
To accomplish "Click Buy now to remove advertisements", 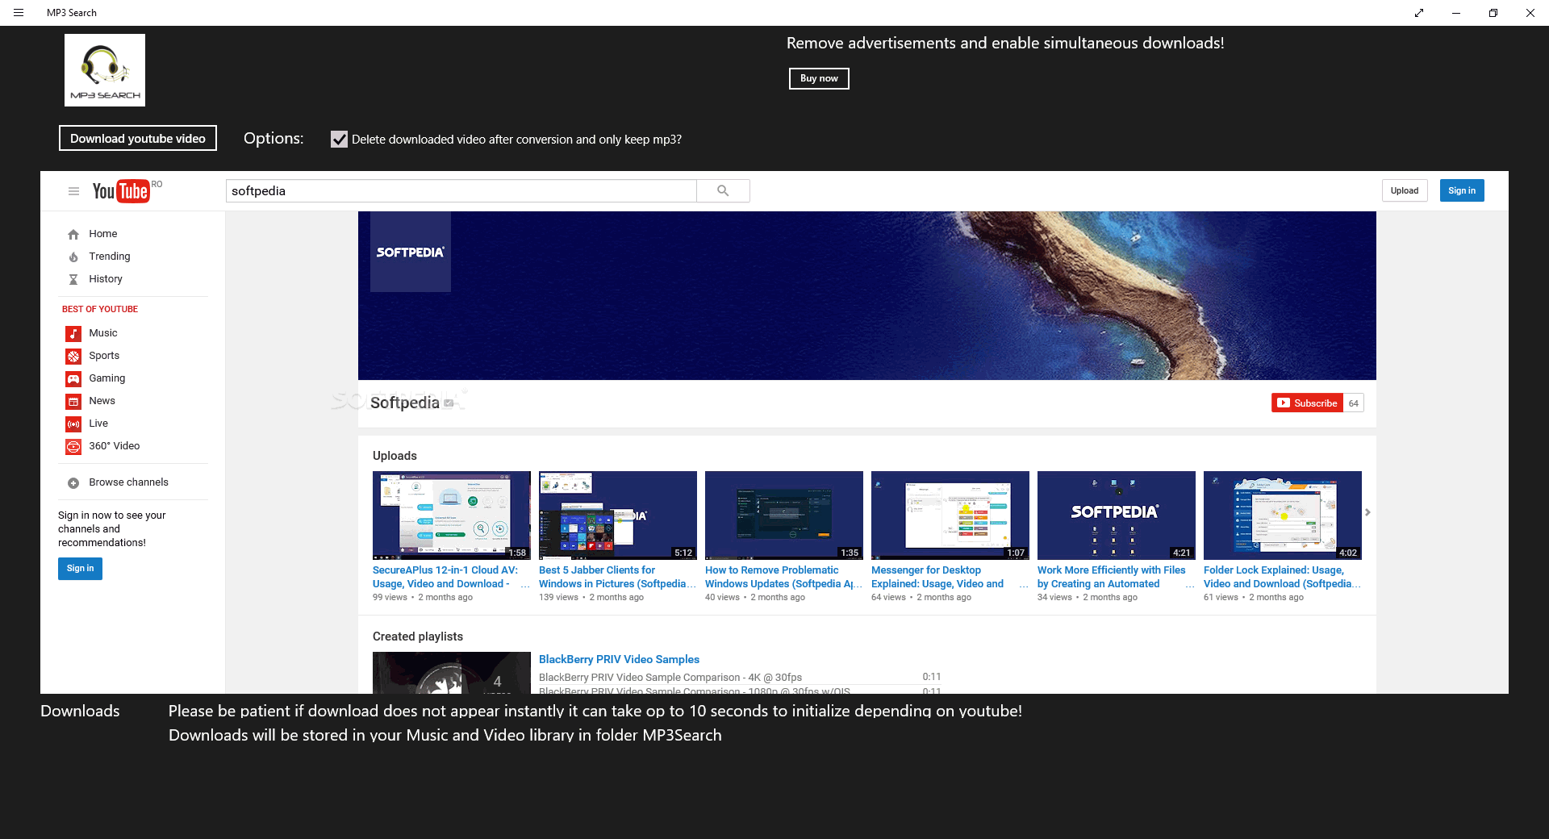I will [x=818, y=78].
